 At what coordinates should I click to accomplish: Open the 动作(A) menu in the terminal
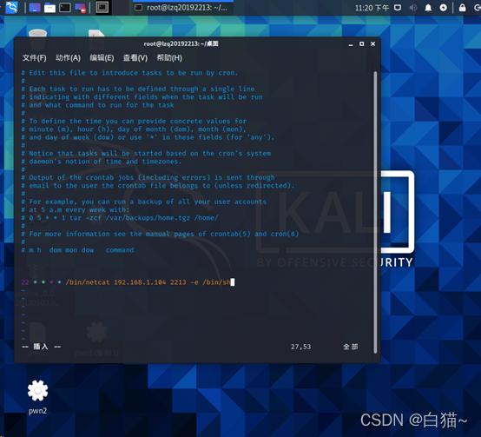click(68, 58)
